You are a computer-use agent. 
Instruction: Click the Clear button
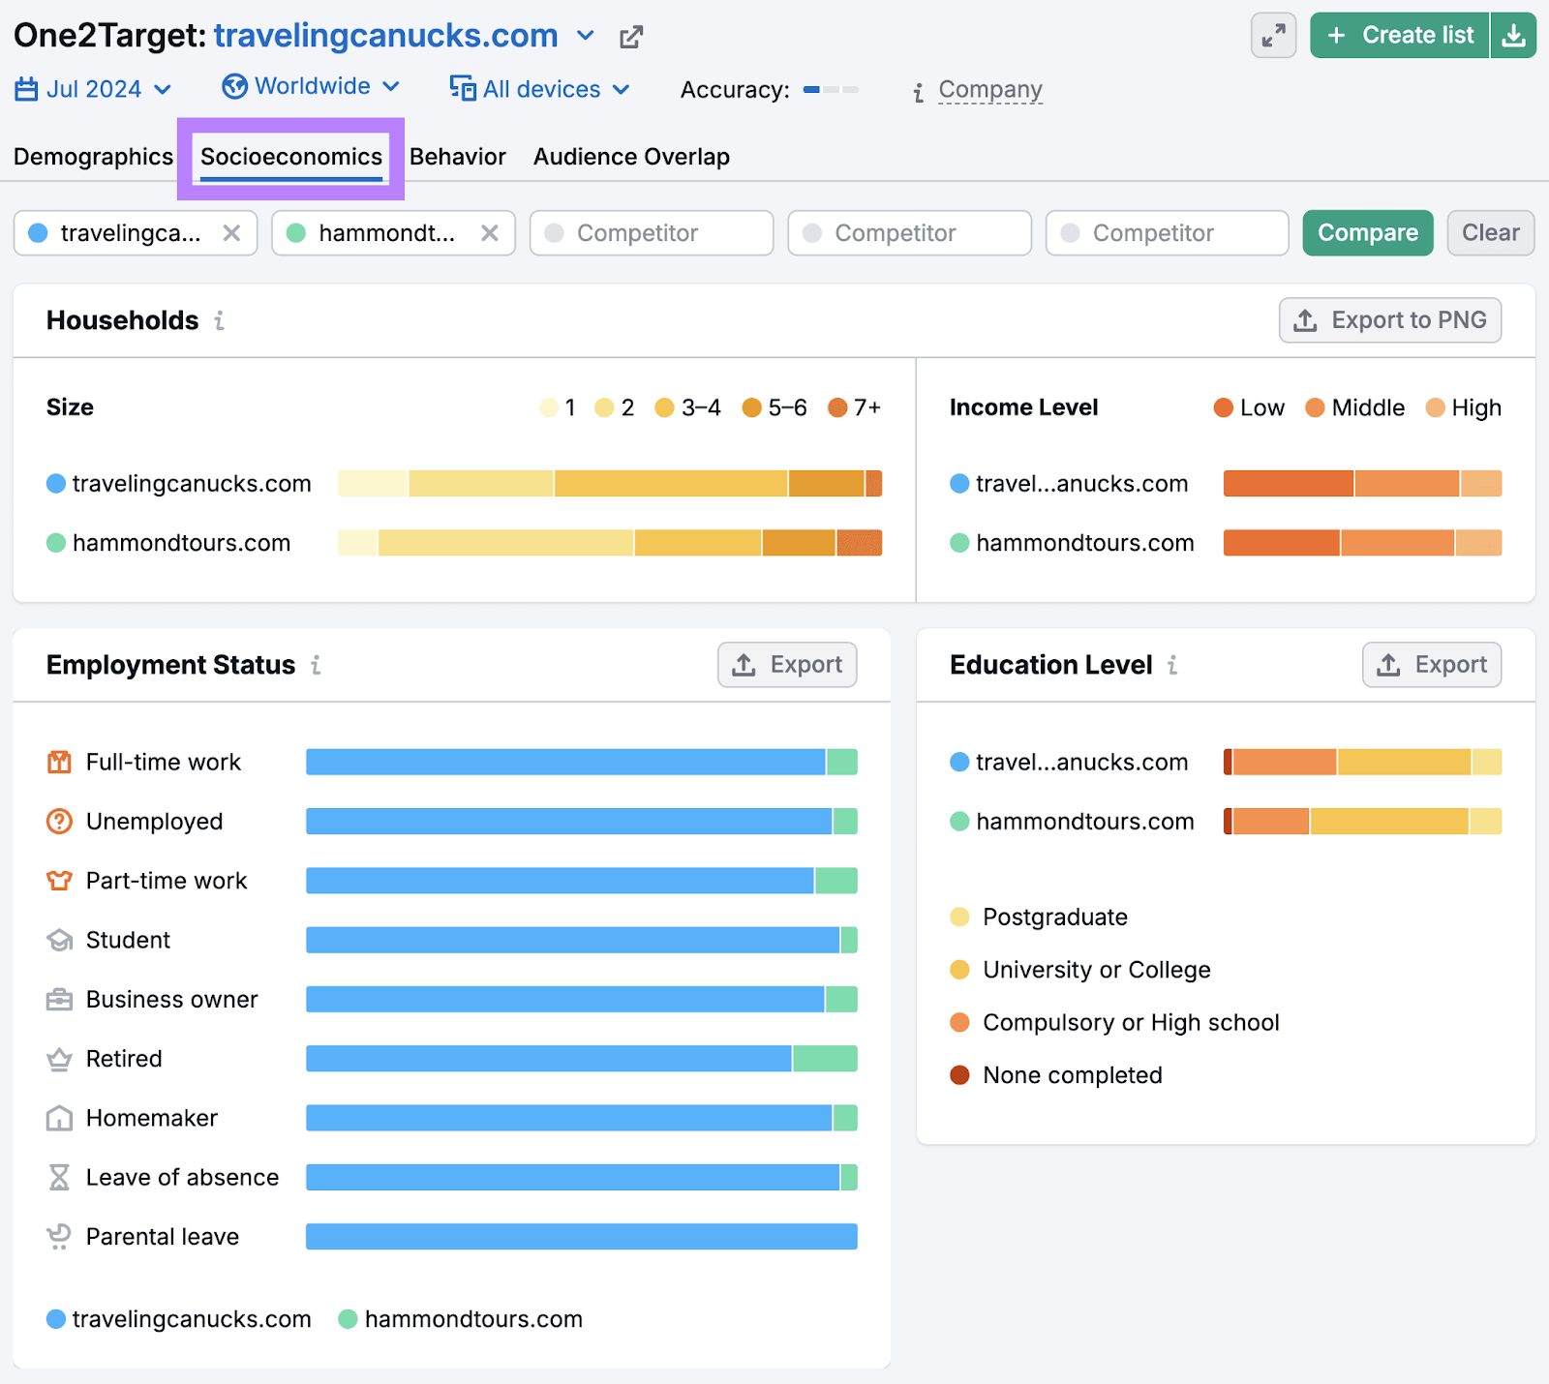pos(1491,233)
